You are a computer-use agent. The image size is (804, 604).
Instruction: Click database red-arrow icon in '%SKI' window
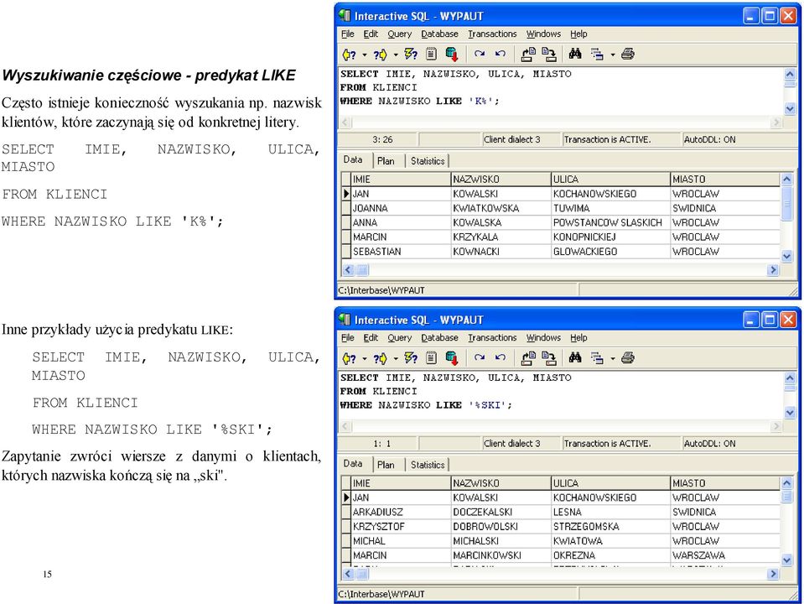[x=452, y=357]
